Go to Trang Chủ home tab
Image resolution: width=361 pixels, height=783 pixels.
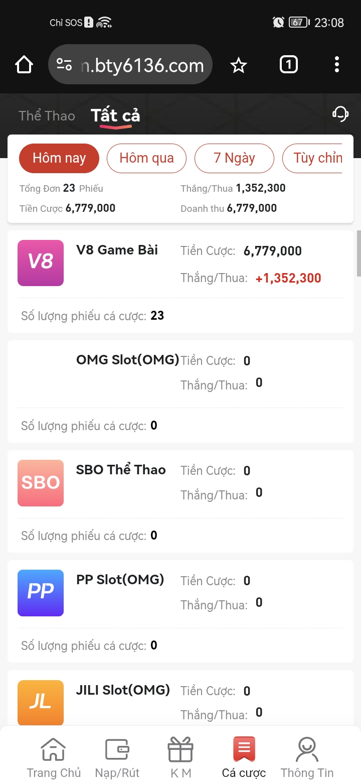point(54,757)
